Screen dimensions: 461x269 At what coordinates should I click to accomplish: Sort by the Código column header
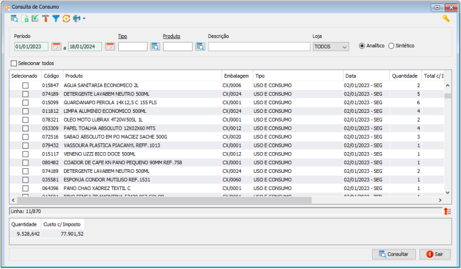click(x=52, y=76)
